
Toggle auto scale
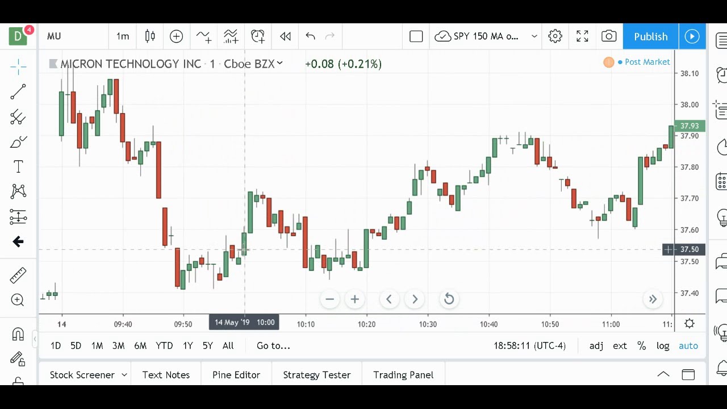point(688,345)
